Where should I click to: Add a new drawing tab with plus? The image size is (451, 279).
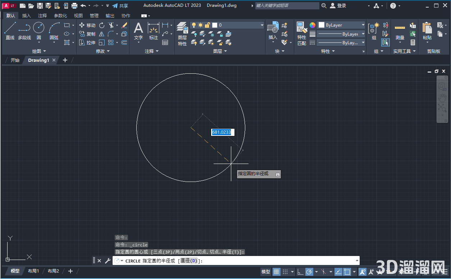65,60
